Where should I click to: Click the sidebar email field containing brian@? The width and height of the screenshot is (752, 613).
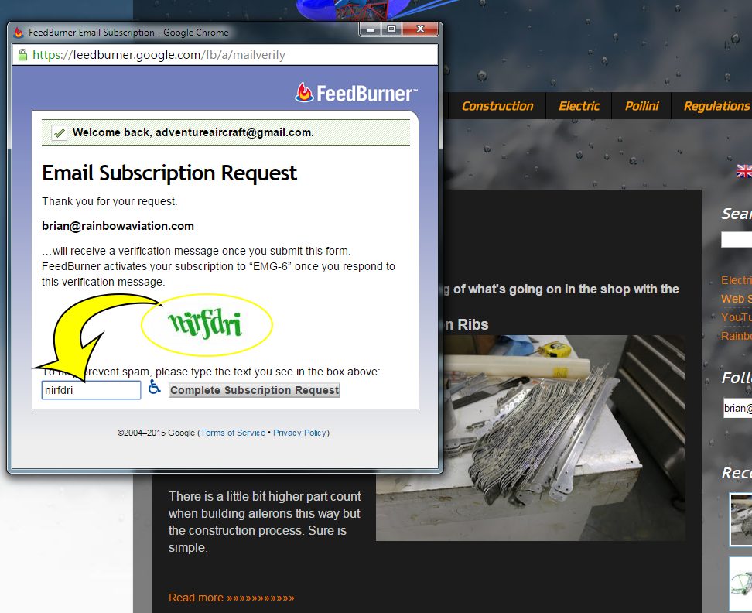click(x=737, y=408)
